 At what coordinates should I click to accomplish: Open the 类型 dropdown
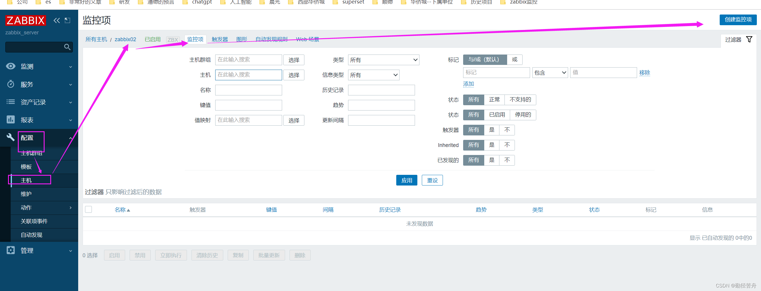click(x=383, y=60)
